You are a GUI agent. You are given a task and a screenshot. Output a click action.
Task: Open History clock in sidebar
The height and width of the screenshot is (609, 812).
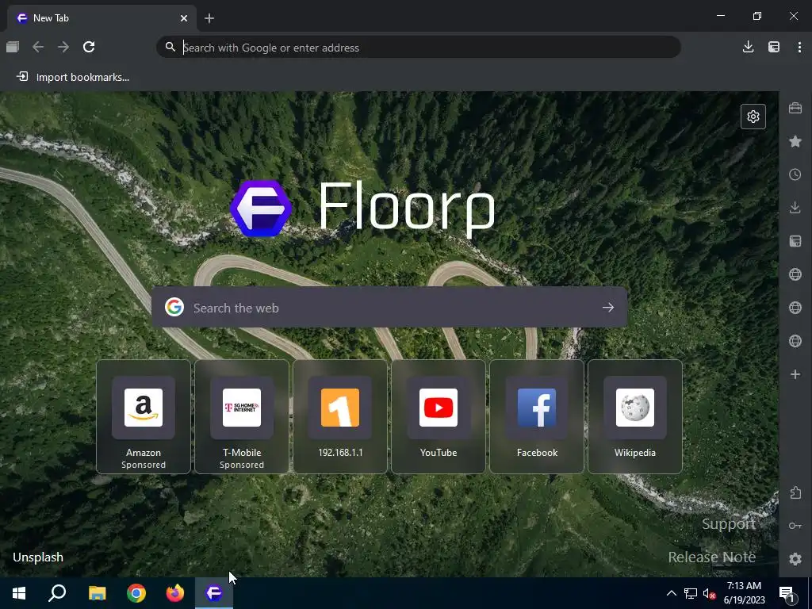(795, 174)
